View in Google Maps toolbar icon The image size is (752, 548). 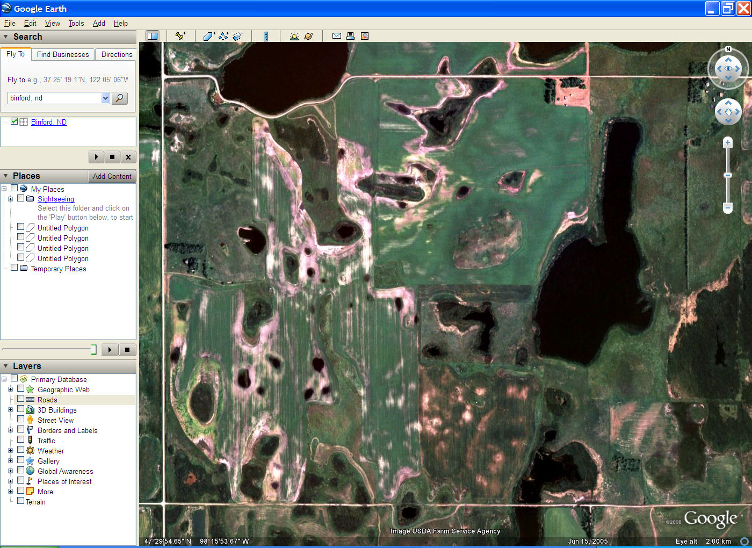point(365,36)
